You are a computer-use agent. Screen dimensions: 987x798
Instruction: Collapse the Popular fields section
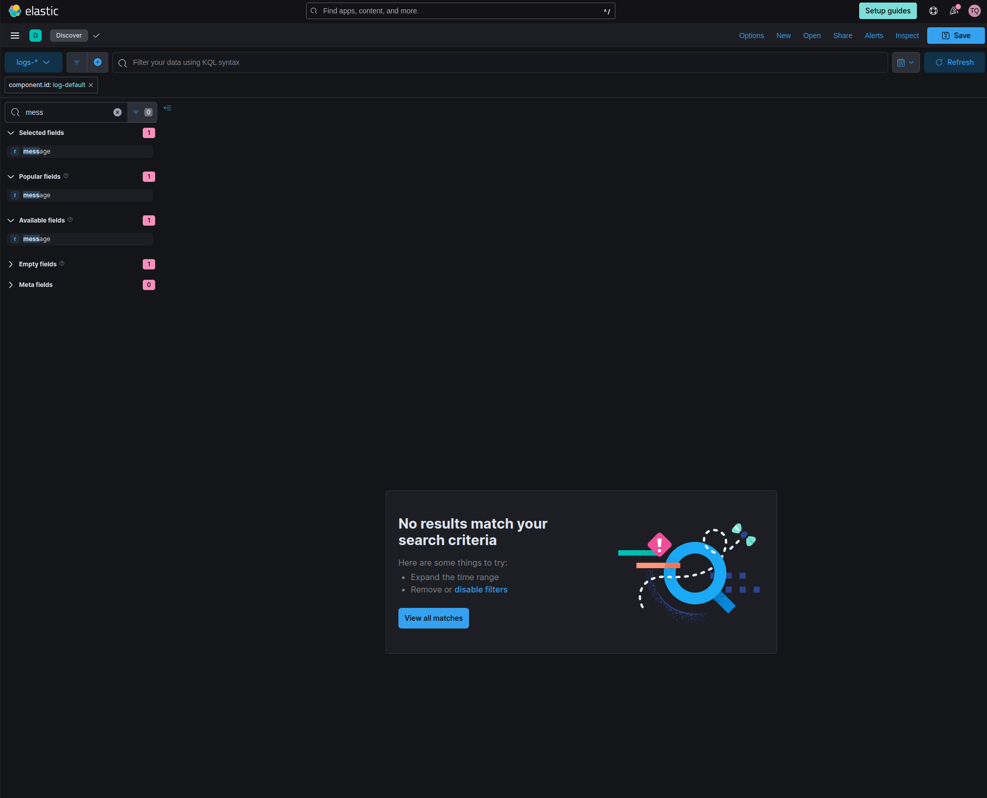point(11,176)
